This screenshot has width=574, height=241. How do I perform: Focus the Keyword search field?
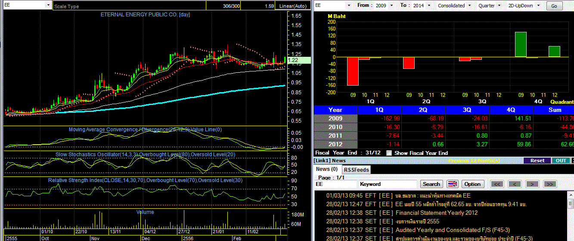388,184
